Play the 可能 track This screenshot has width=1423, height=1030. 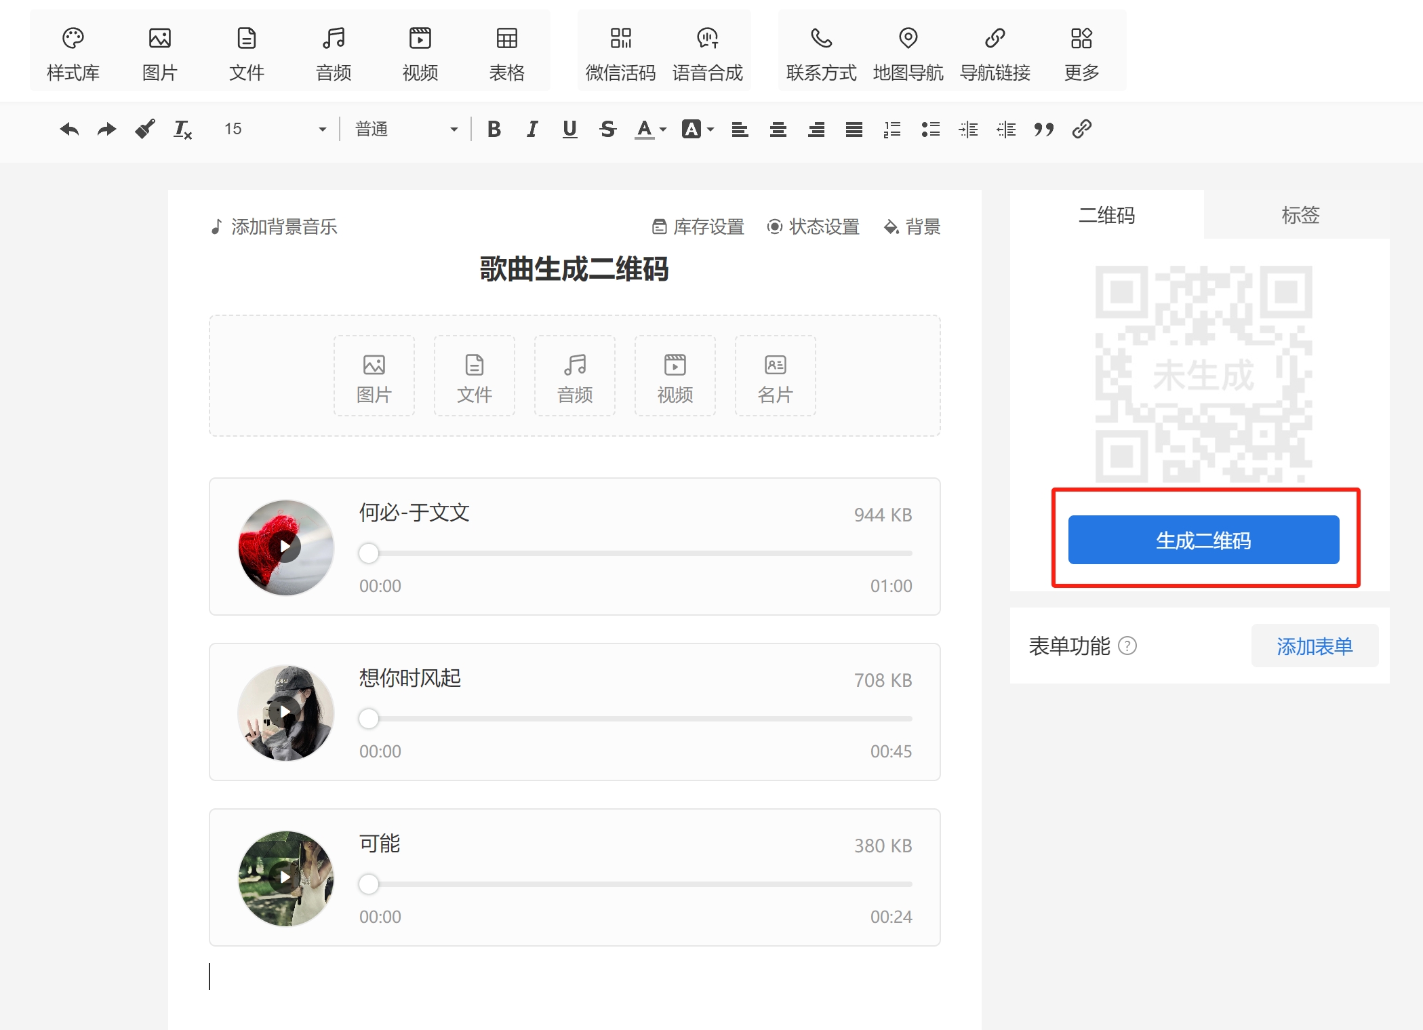285,877
